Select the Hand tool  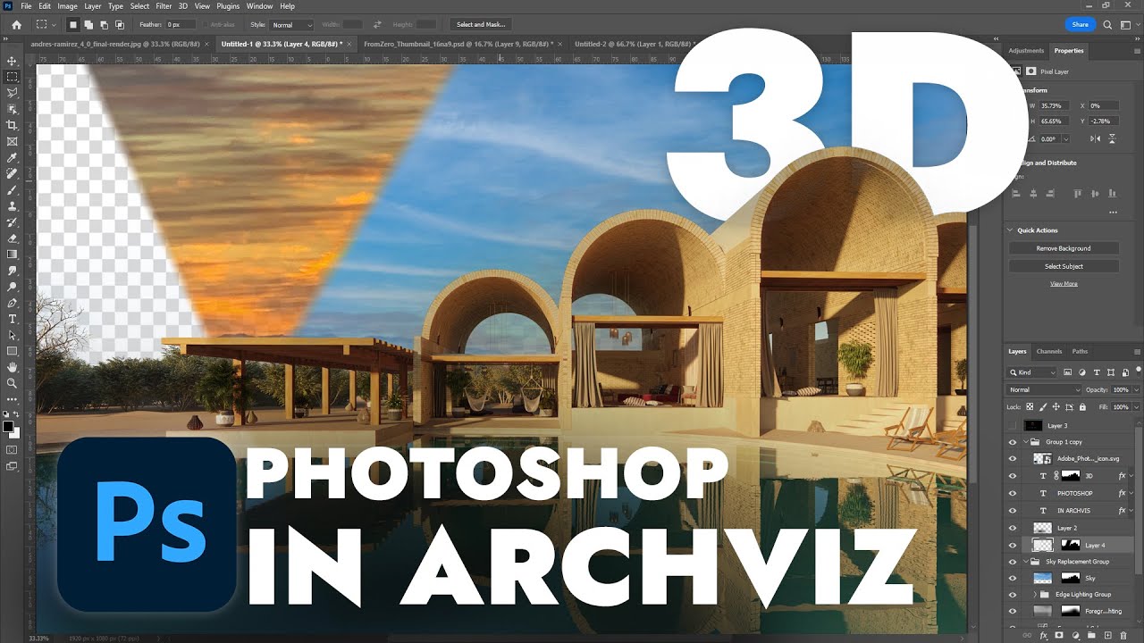(13, 367)
